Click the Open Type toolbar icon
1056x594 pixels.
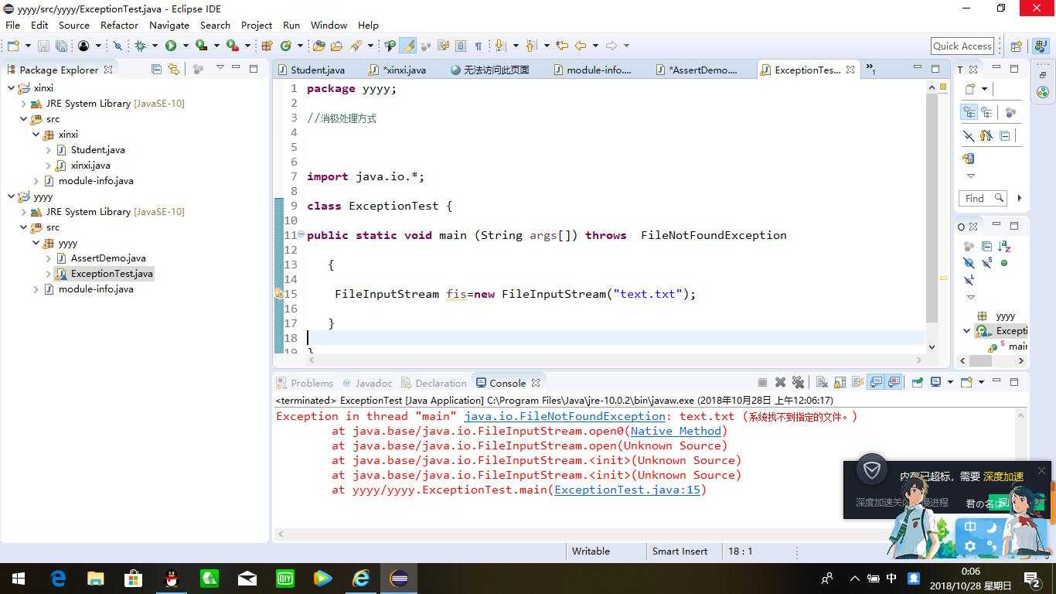pos(319,46)
